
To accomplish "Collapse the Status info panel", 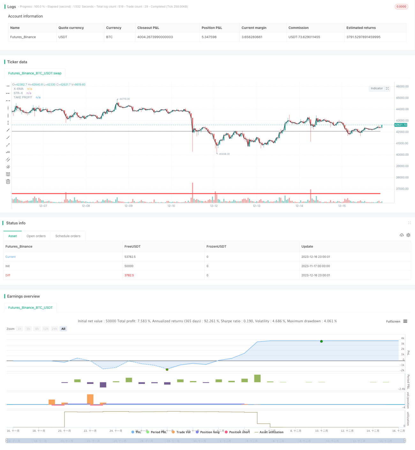I will pyautogui.click(x=409, y=223).
